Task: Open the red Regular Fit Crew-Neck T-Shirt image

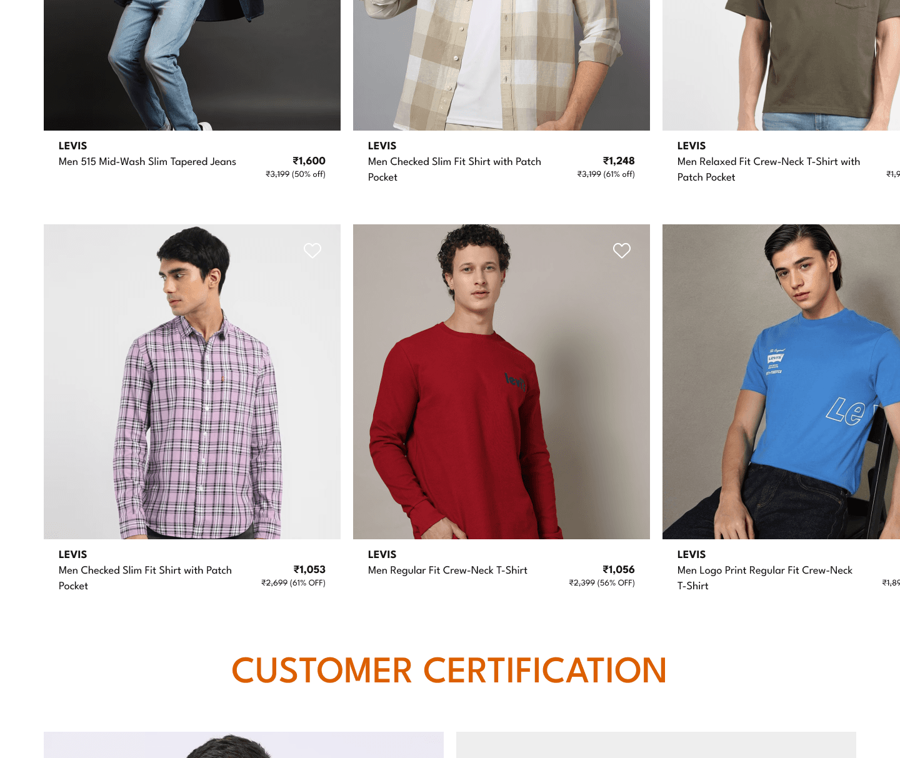Action: pyautogui.click(x=501, y=382)
